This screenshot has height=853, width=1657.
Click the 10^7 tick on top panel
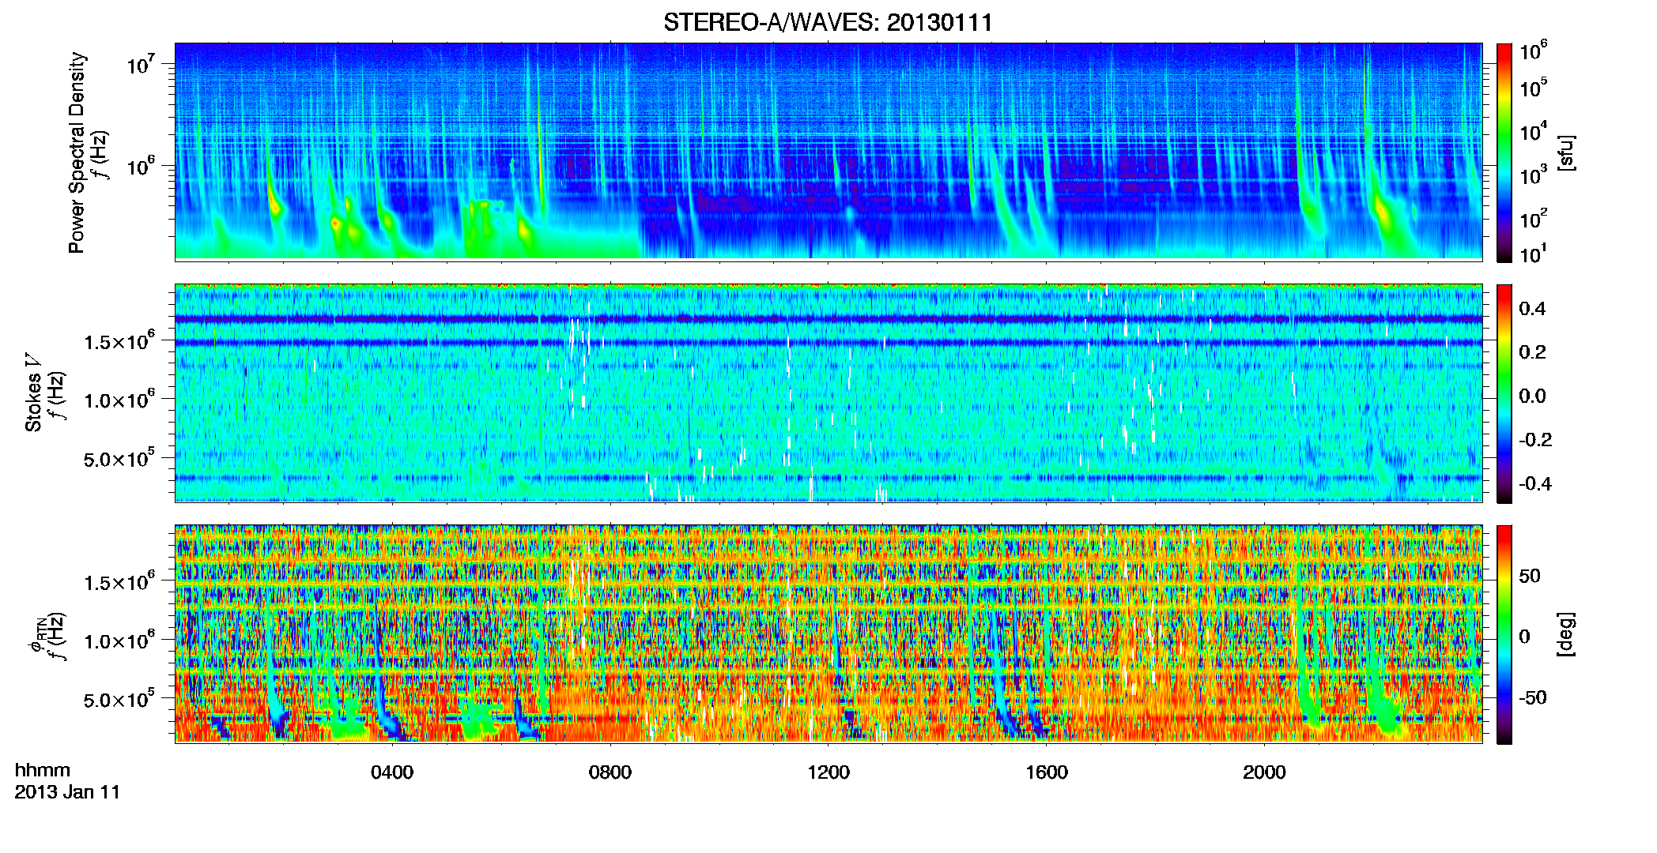pyautogui.click(x=140, y=64)
